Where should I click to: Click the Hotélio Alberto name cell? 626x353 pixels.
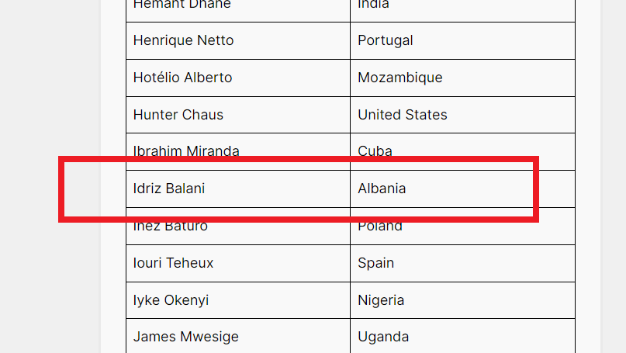pyautogui.click(x=238, y=78)
